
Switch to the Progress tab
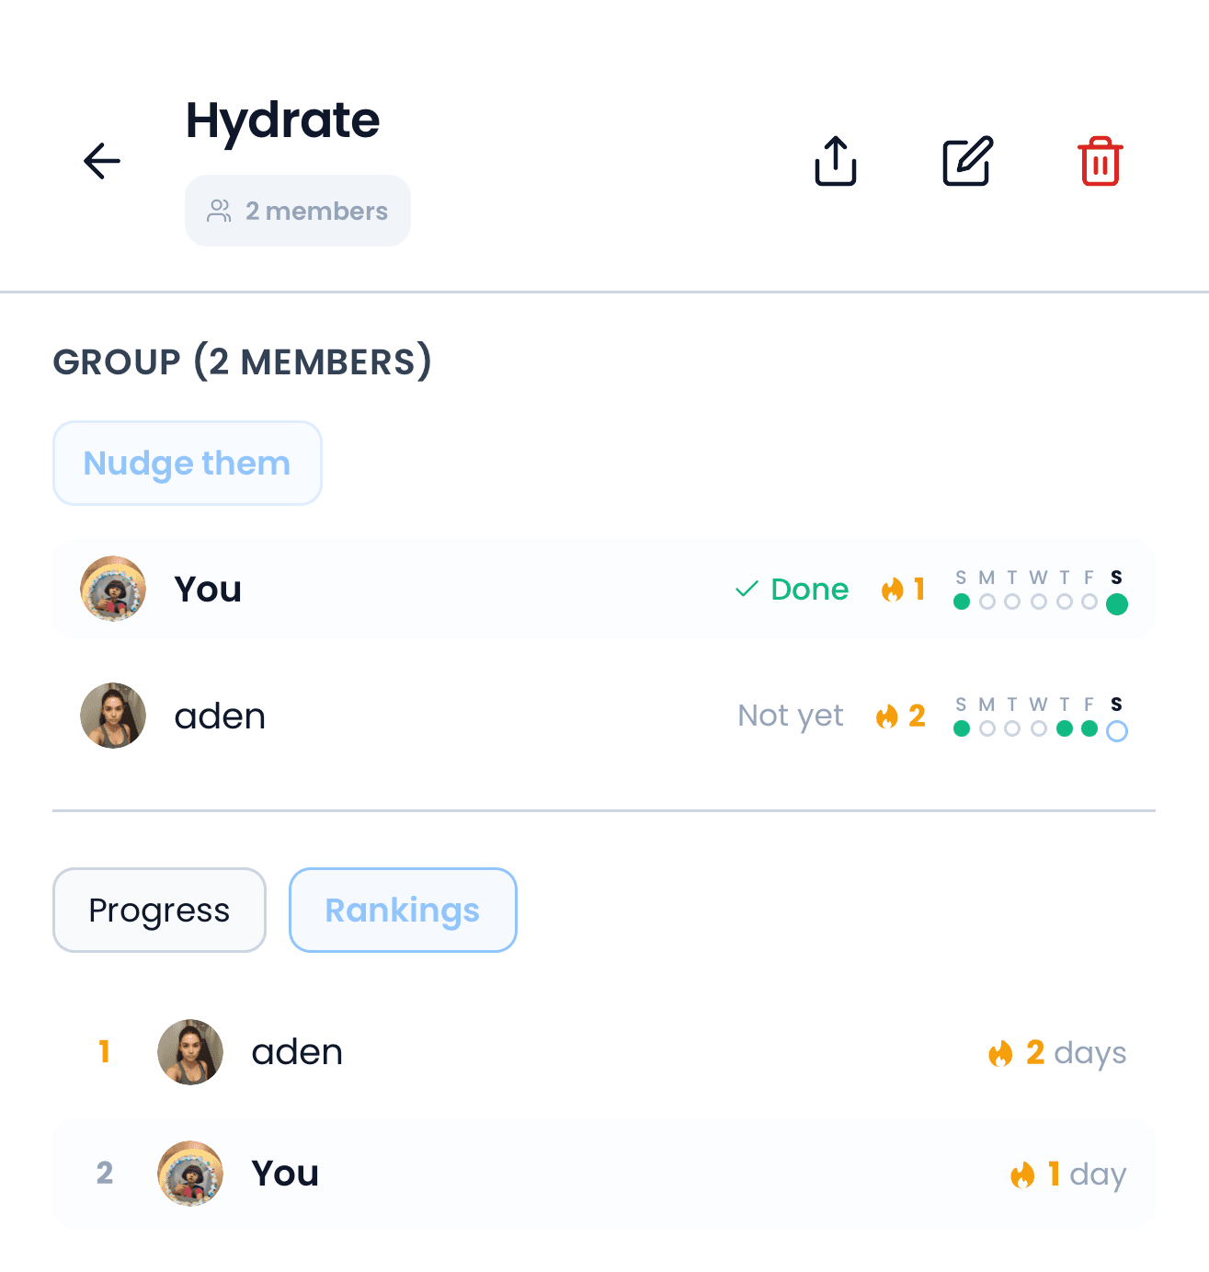click(x=158, y=910)
